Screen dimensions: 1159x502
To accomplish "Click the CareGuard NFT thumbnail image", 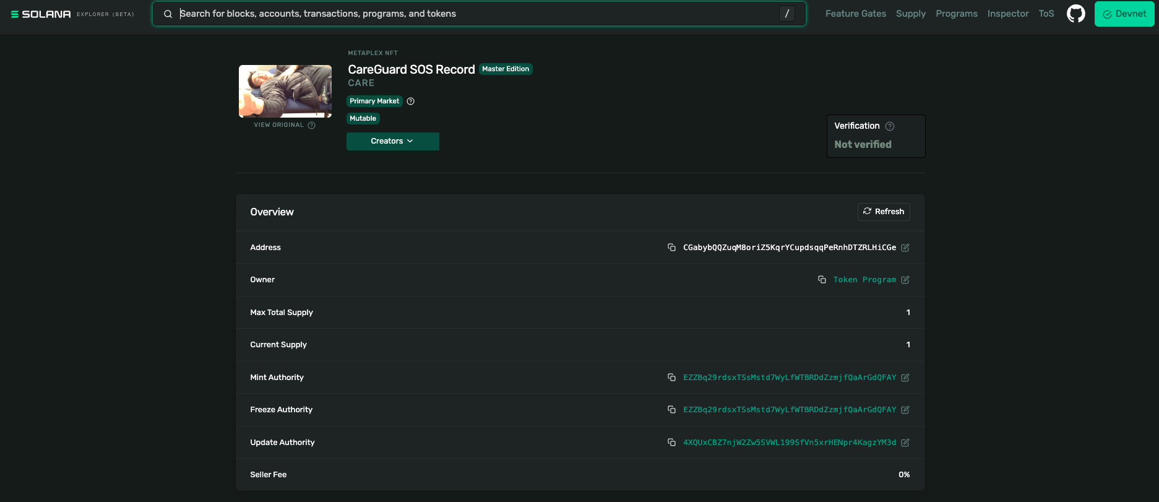I will click(x=285, y=91).
